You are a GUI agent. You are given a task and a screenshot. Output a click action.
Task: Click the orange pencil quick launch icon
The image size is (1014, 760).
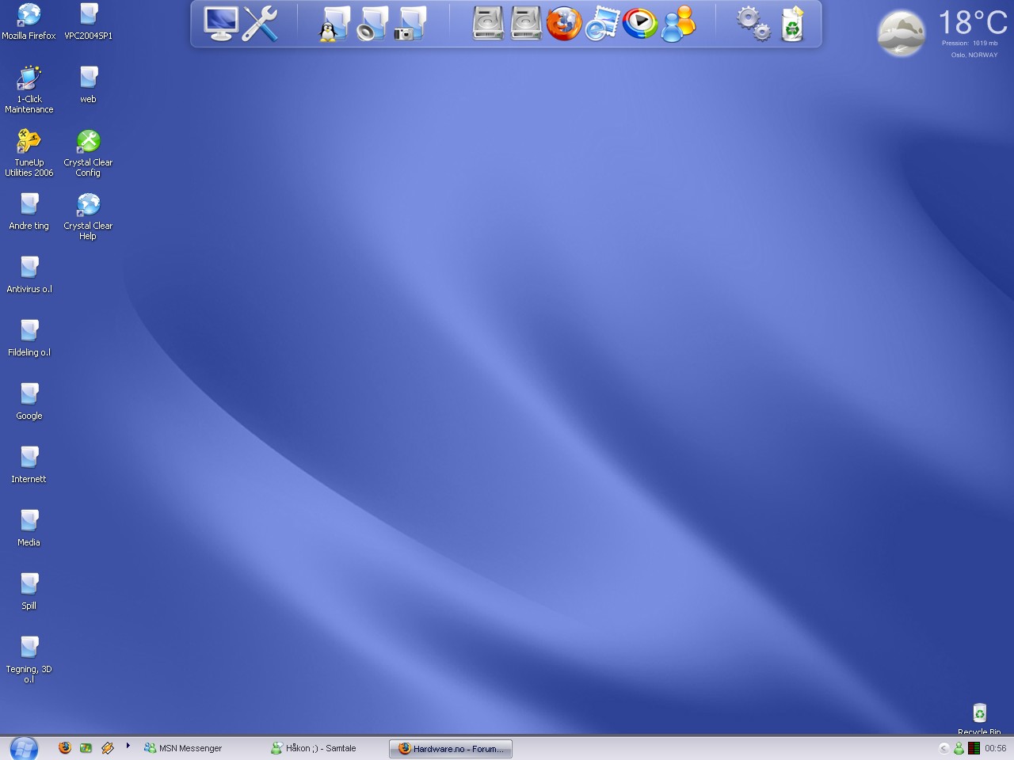108,747
